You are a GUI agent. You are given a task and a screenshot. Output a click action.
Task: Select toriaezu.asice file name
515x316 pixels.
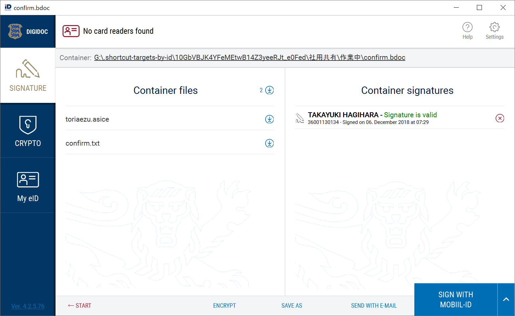87,119
